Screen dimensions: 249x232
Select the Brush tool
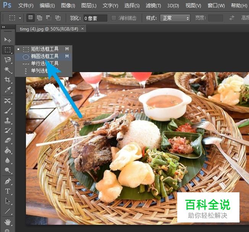click(8, 111)
